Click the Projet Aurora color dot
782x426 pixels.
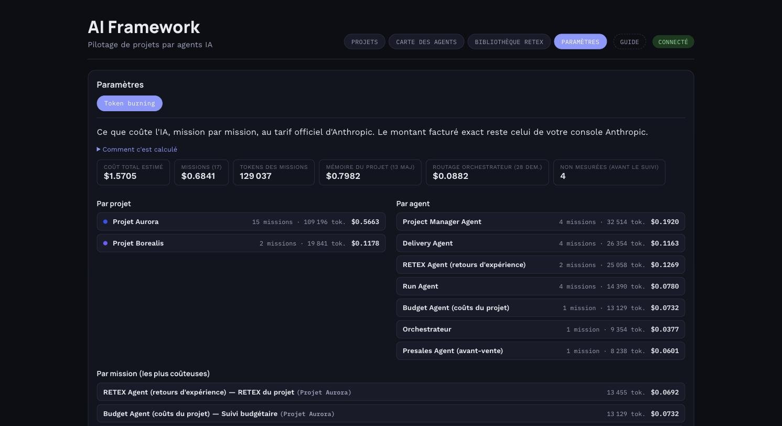click(105, 222)
